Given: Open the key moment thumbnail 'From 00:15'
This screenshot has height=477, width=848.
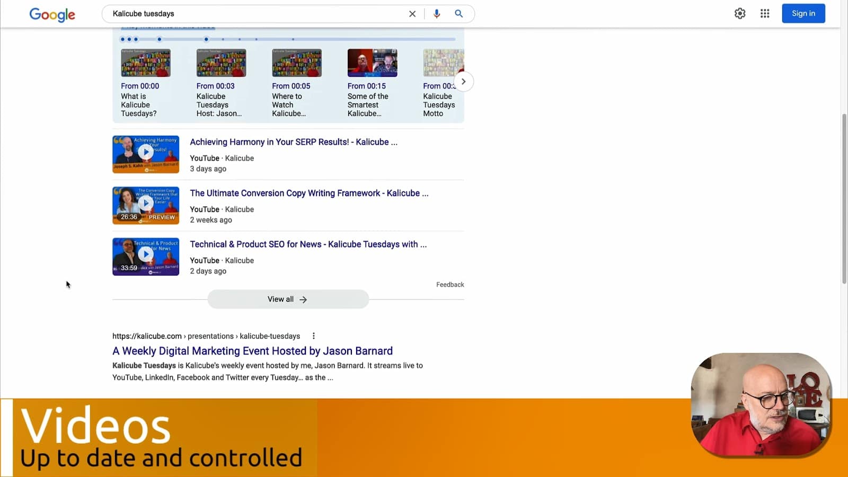Looking at the screenshot, I should click(x=372, y=63).
